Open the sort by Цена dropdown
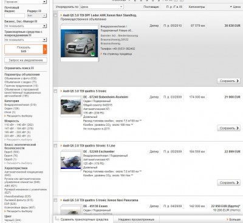The image size is (243, 223). (x=101, y=7)
